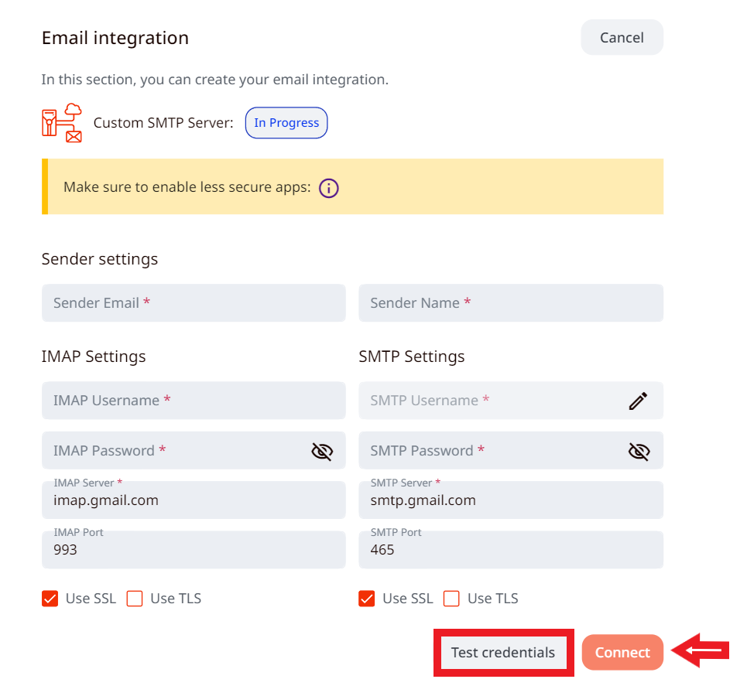Click the In Progress status badge

[286, 123]
